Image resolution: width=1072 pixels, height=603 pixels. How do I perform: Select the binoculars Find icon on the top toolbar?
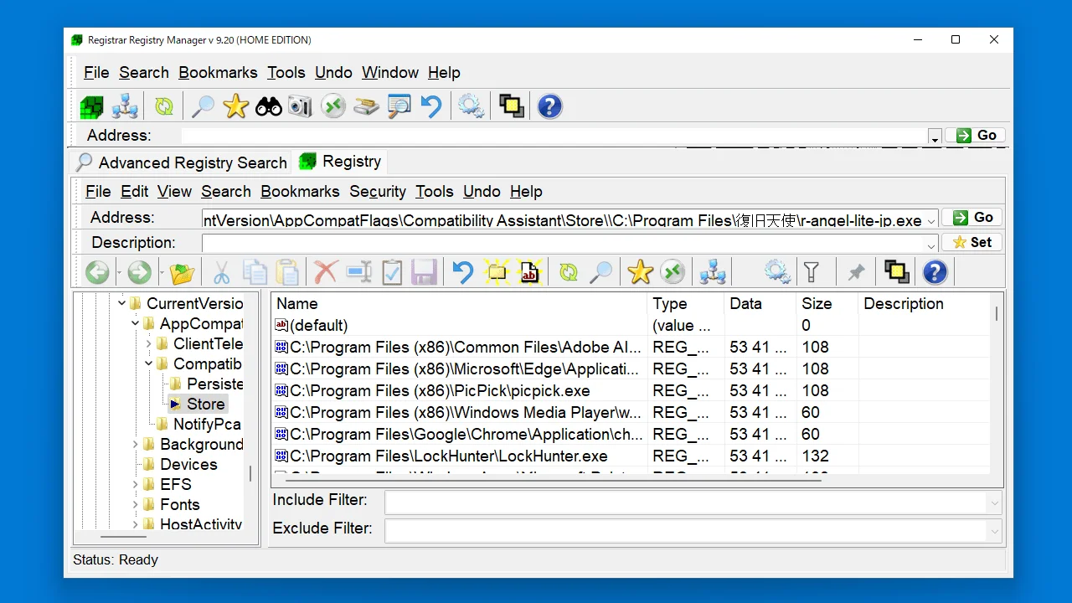click(x=268, y=106)
